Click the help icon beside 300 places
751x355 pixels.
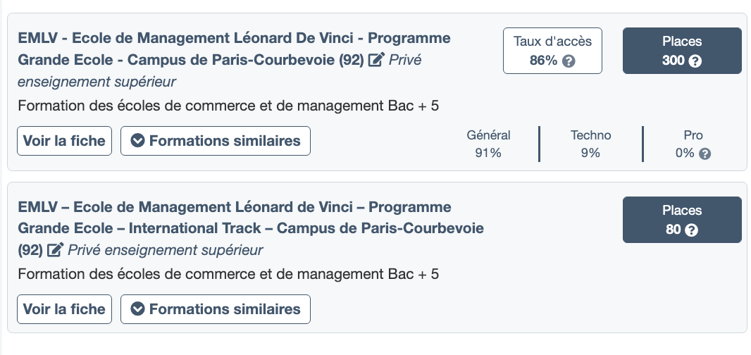coord(695,61)
